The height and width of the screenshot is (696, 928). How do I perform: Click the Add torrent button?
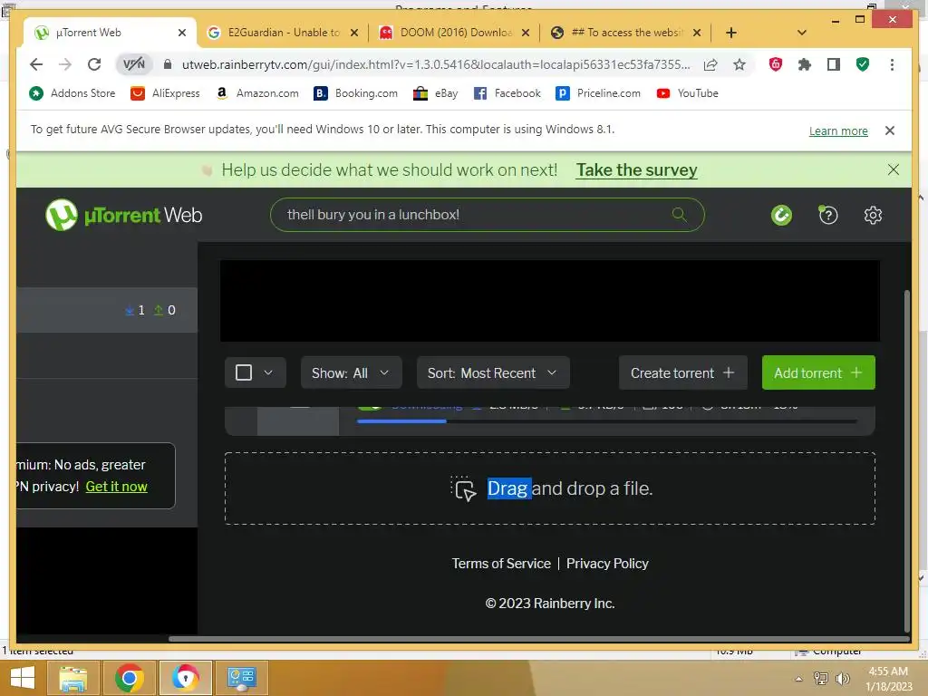point(818,372)
